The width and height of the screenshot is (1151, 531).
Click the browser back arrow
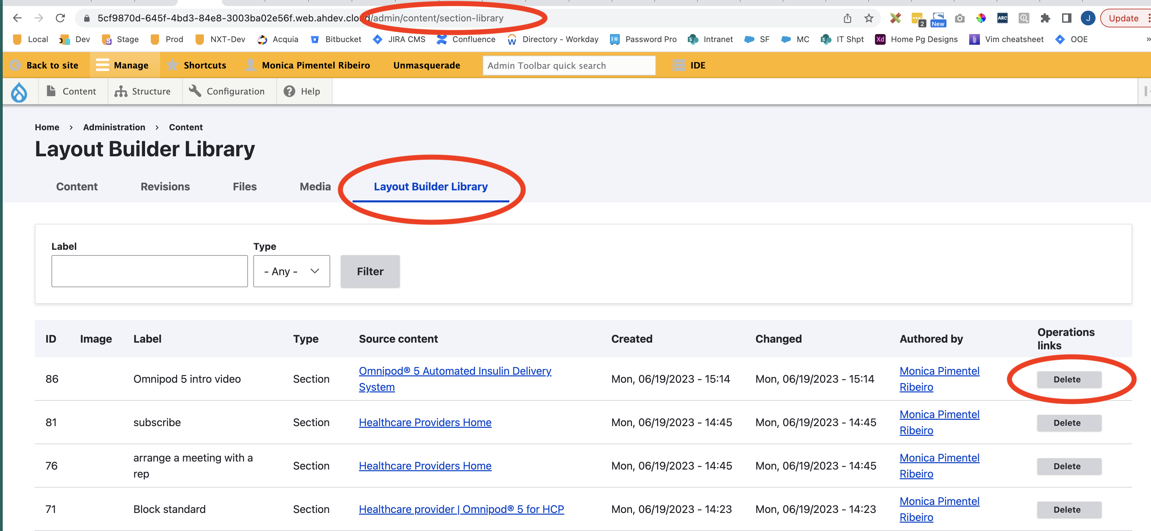pos(17,18)
